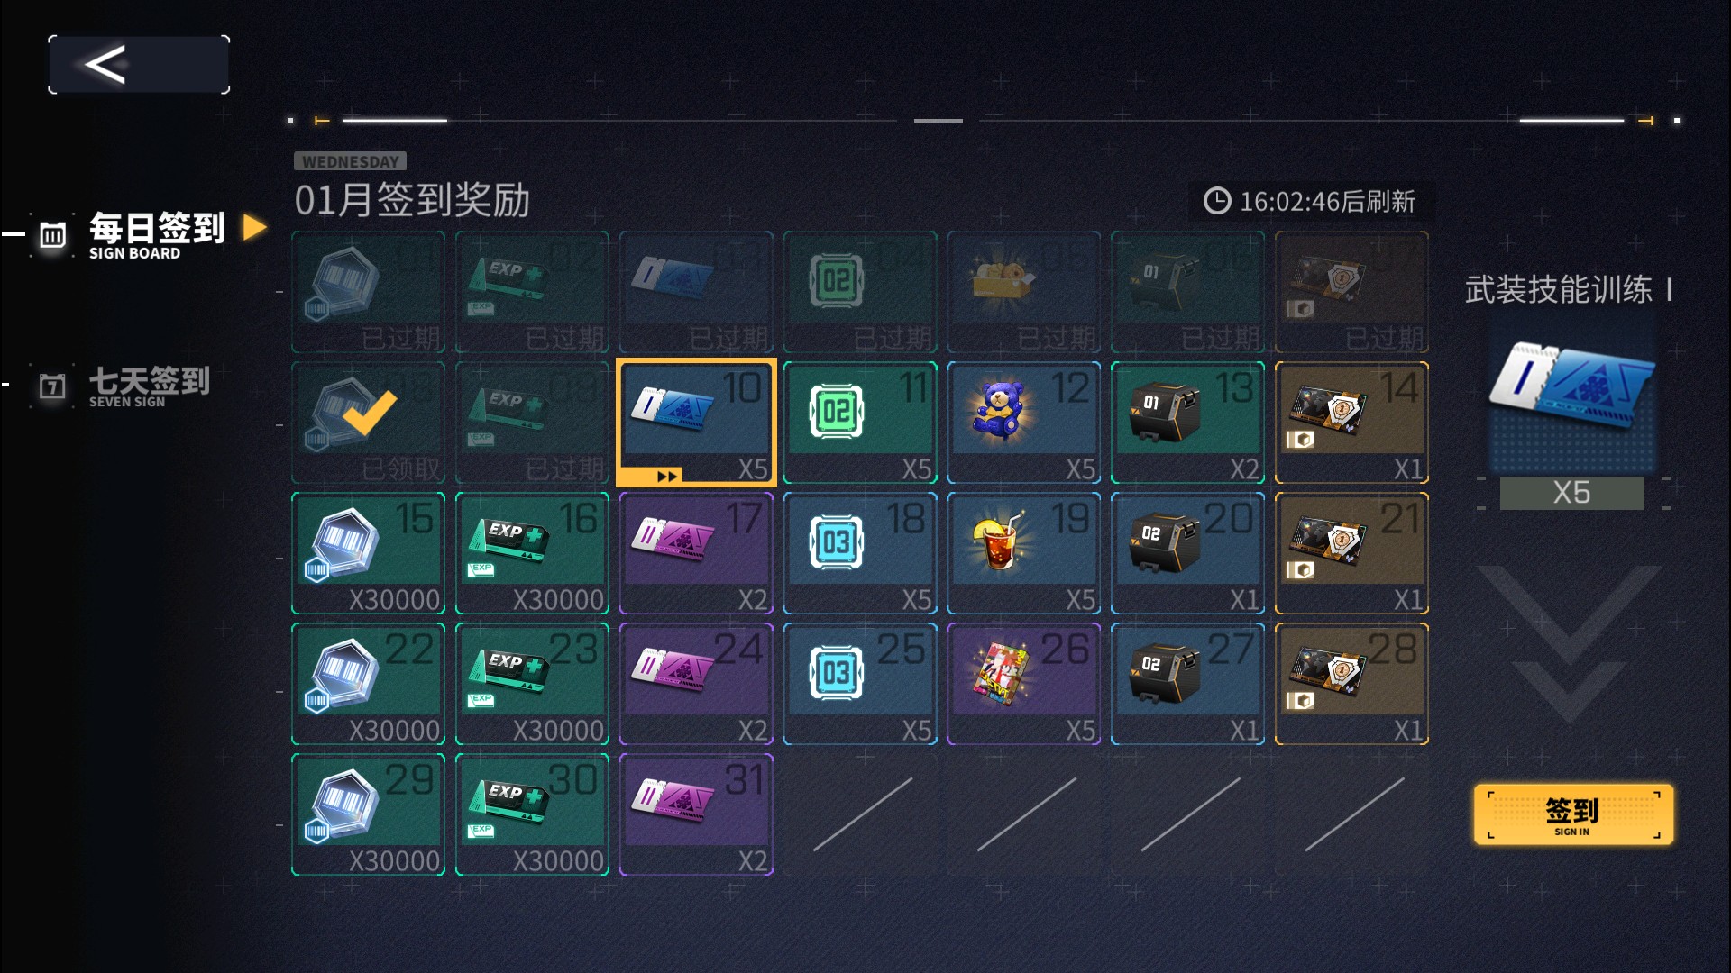Click the yellow Sign In button
Viewport: 1731px width, 973px height.
coord(1573,814)
